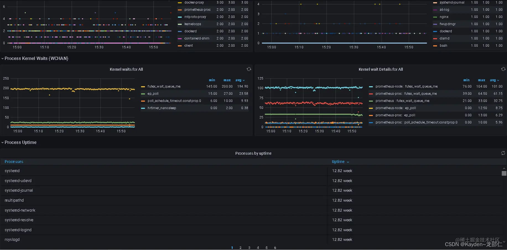Image resolution: width=507 pixels, height=250 pixels.
Task: Sort Kernel wait Details legend by max
Action: [x=482, y=80]
